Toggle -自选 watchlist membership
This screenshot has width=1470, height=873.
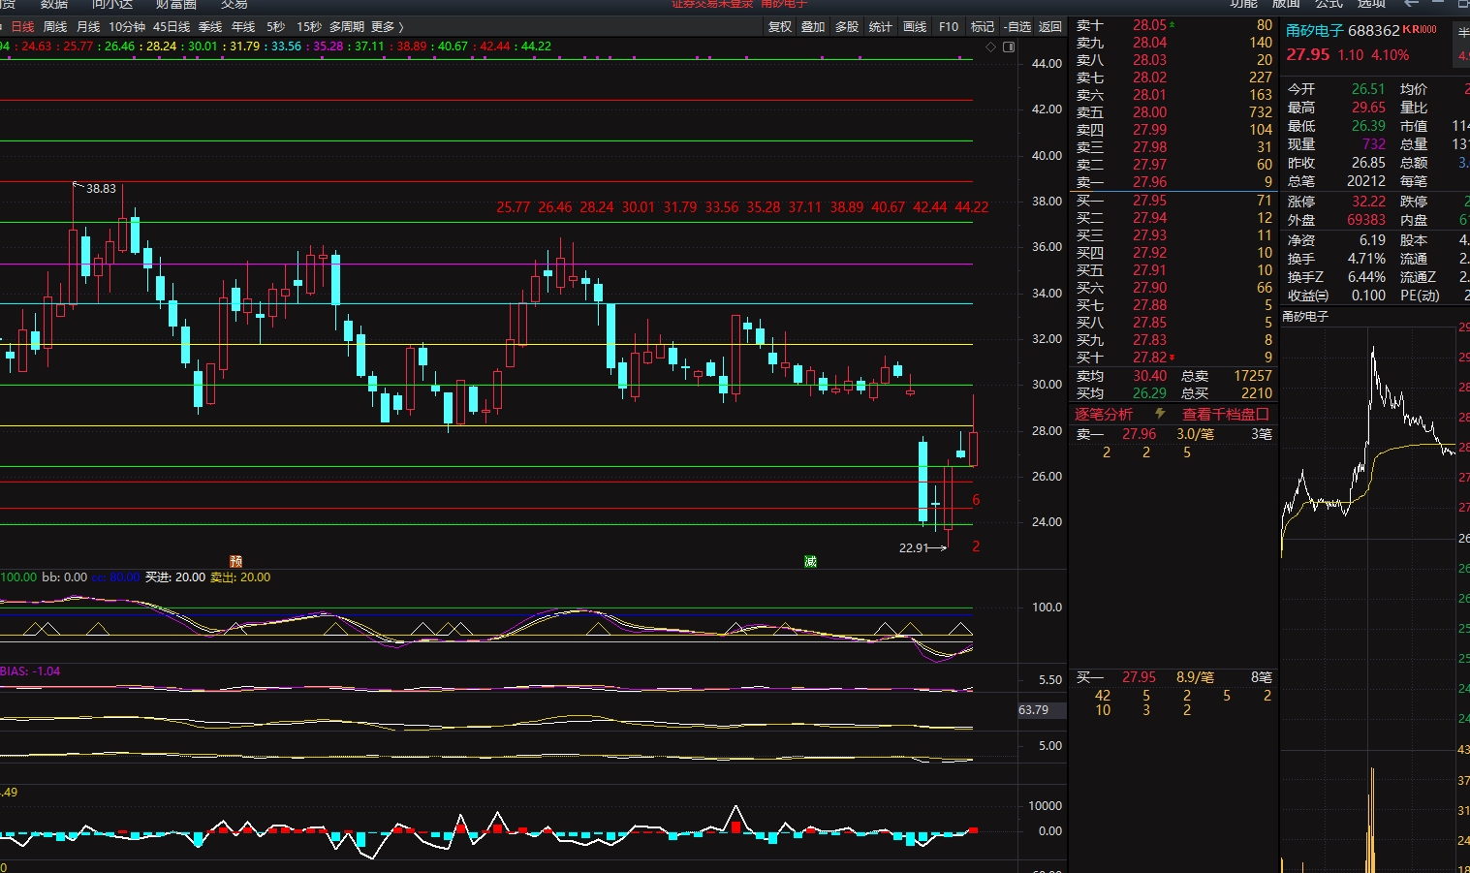click(1017, 27)
